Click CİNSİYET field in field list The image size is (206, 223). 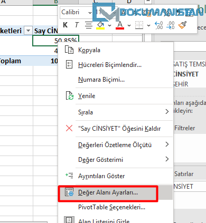point(186,74)
